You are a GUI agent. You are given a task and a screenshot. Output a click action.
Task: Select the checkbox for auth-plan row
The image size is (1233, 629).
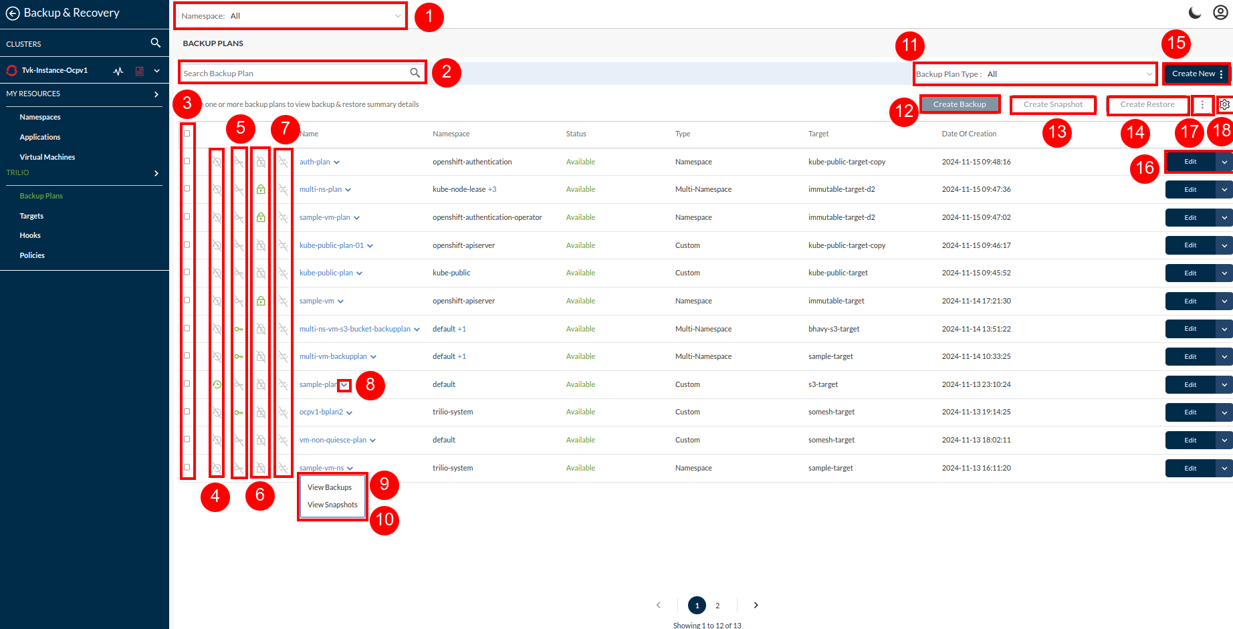click(x=187, y=161)
